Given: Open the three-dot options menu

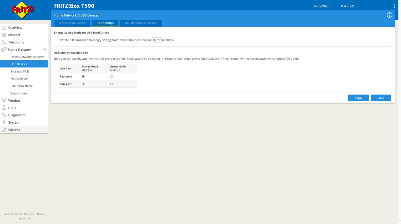Looking at the screenshot, I should [394, 6].
